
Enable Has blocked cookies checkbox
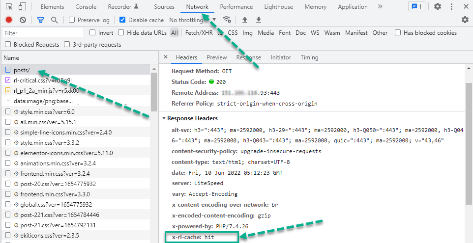(398, 32)
